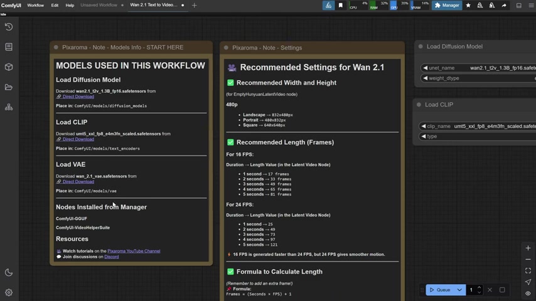
Task: Click the batch count field showing 1
Action: click(472, 290)
